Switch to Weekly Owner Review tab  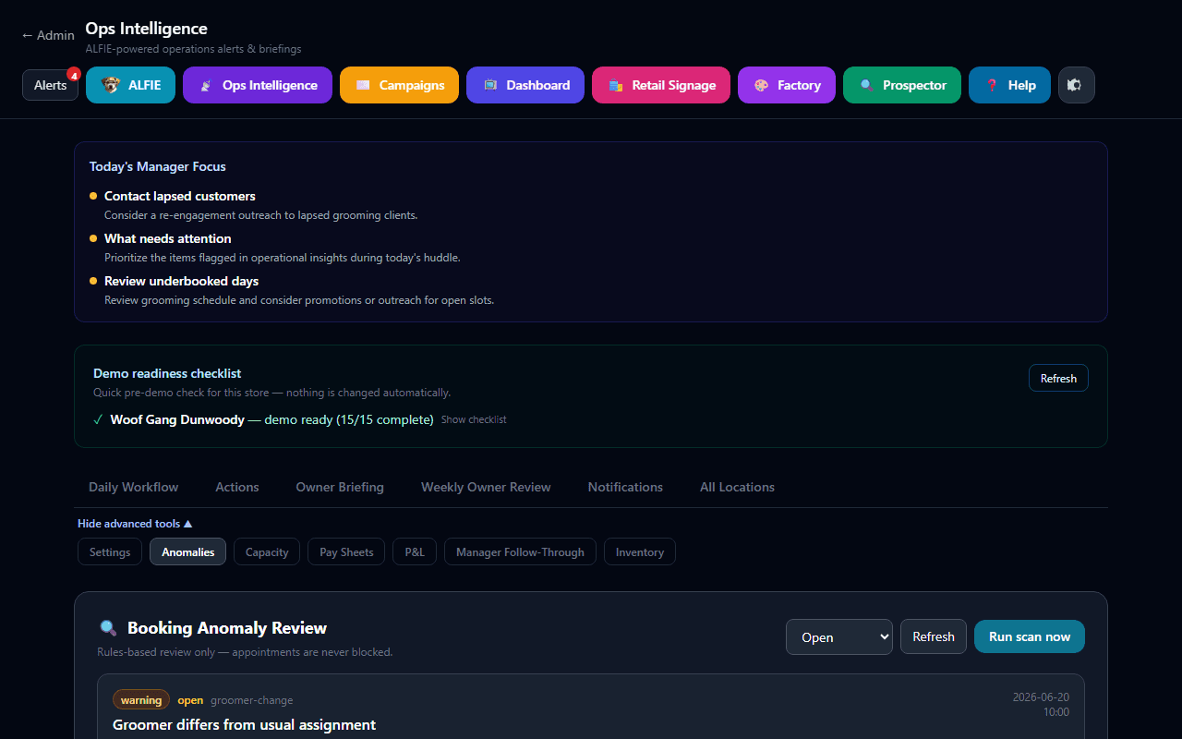[x=486, y=487]
